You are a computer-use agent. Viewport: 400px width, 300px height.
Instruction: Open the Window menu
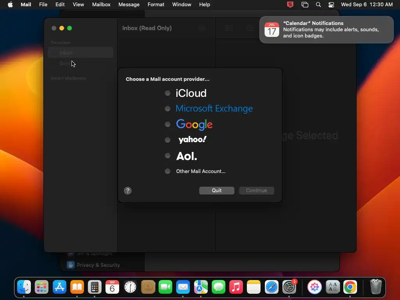[x=182, y=5]
